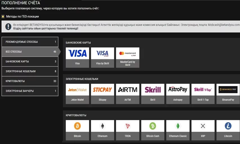
Task: Click the КРИПТОВАЛЮТЫ section header
Action: 76,115
